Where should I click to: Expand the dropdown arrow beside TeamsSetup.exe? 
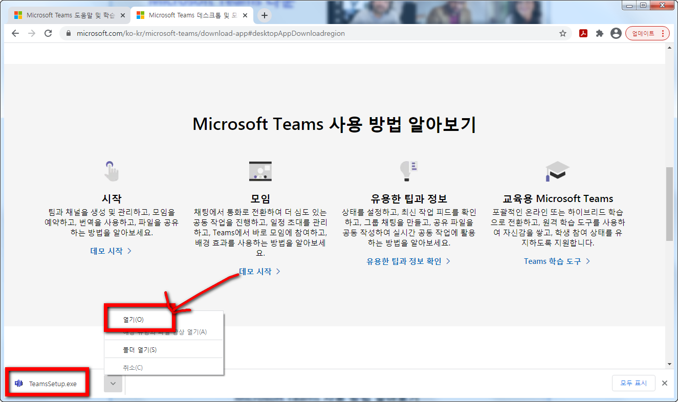point(113,383)
